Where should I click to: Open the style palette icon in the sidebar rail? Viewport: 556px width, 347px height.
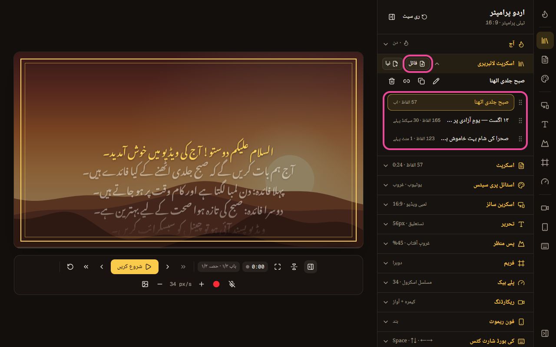coord(545,79)
